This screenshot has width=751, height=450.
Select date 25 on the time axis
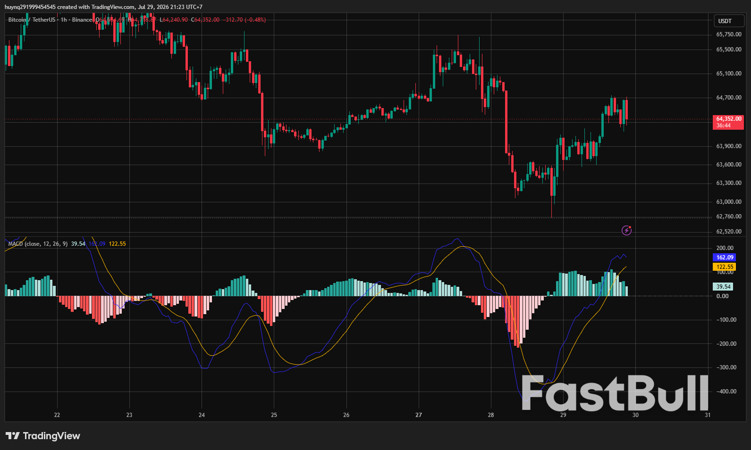[x=274, y=415]
